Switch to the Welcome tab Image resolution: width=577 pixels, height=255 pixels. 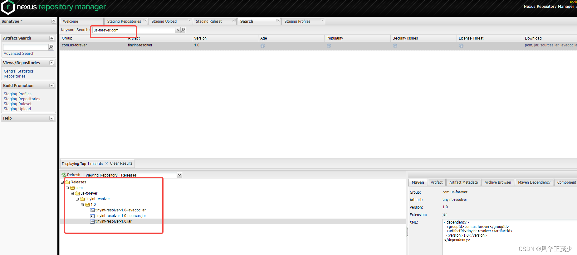[82, 21]
